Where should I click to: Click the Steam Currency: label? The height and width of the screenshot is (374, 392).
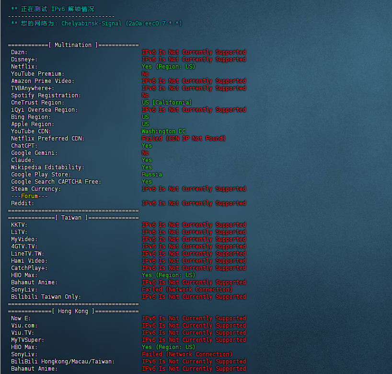(x=36, y=189)
